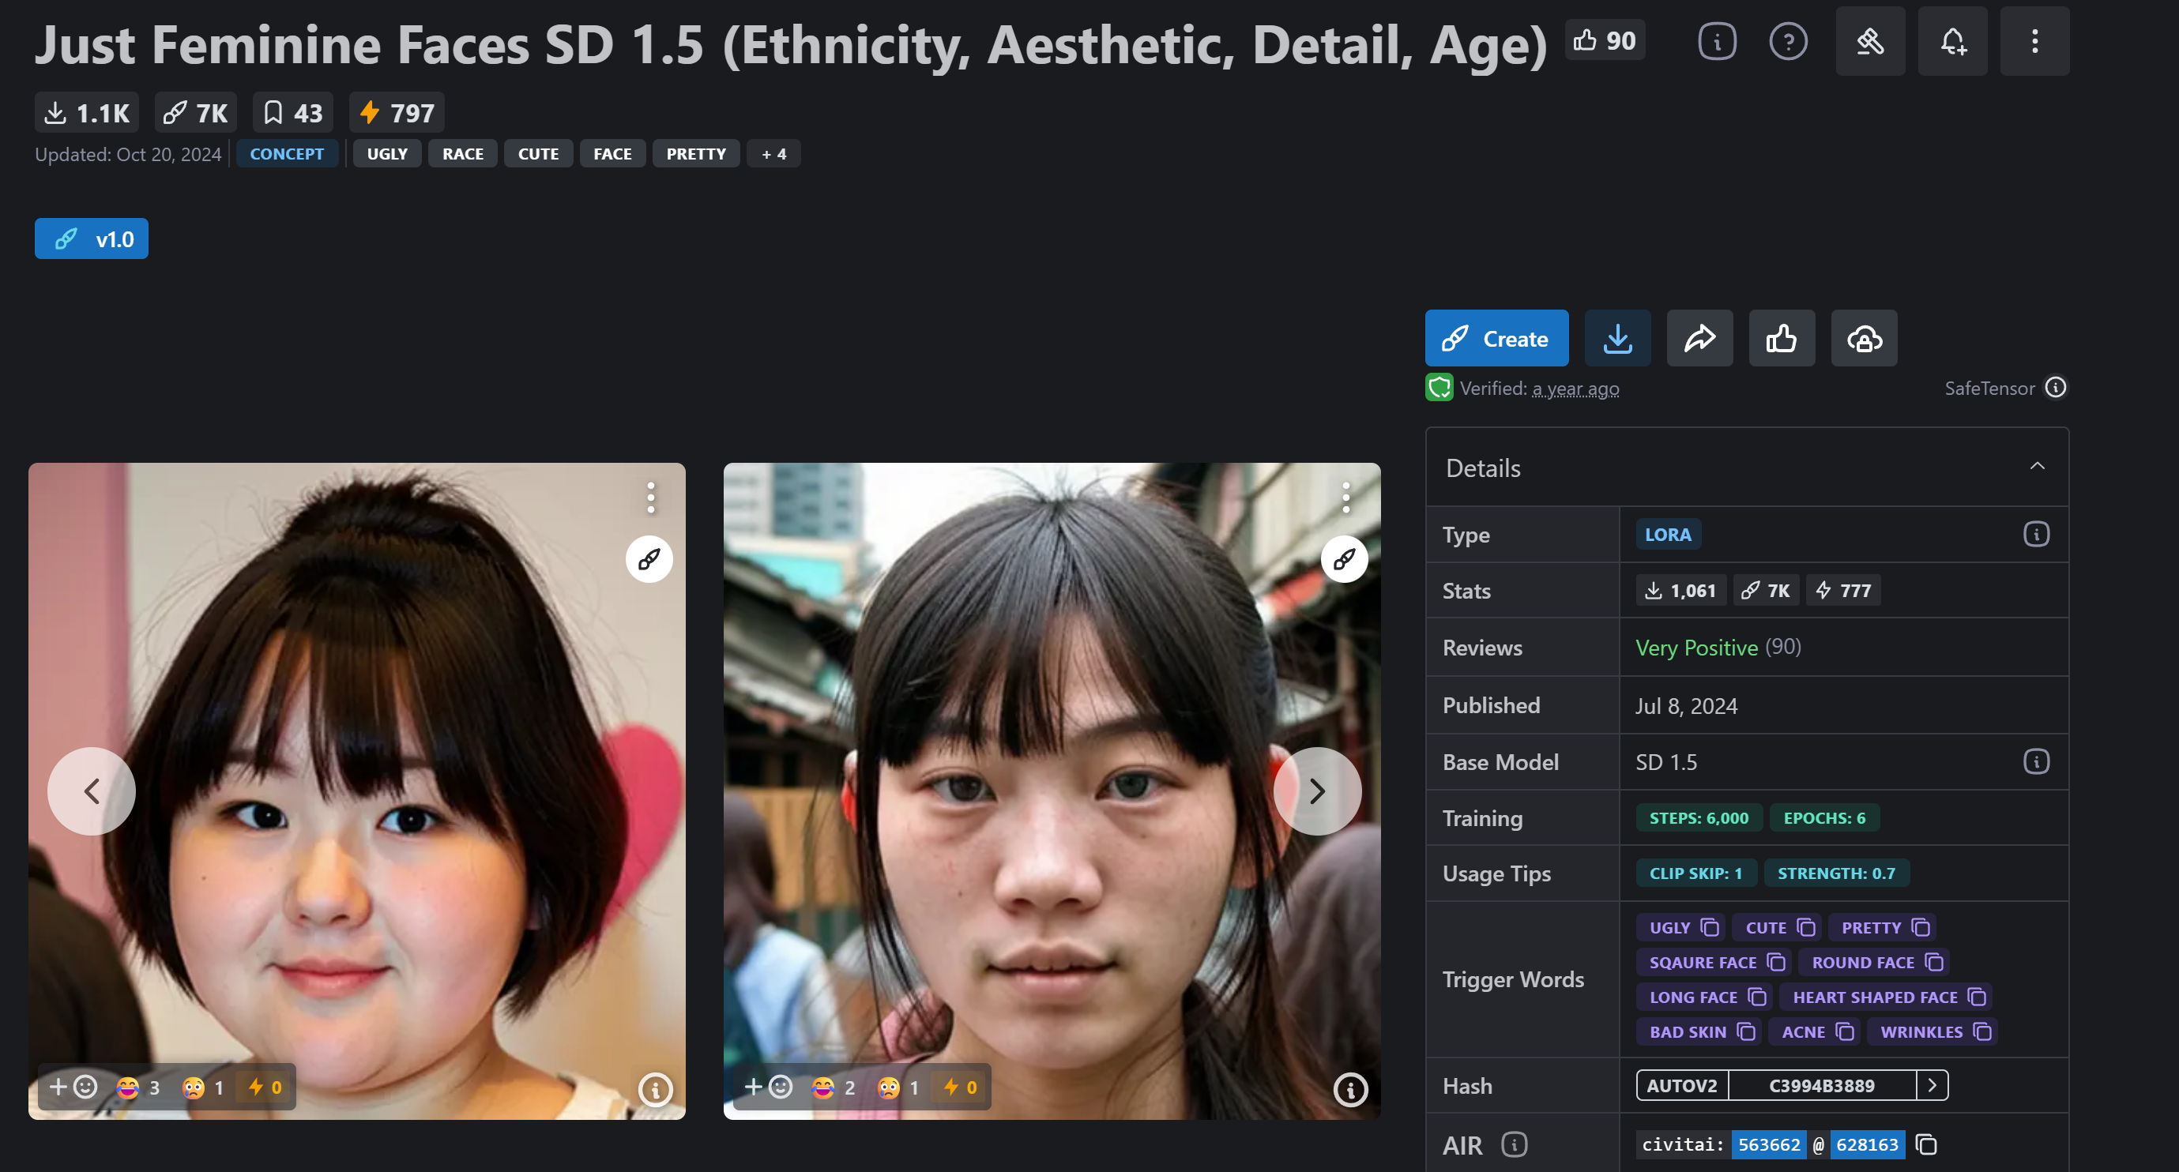Expand hash options arrow next to C3994B3889
Image resolution: width=2179 pixels, height=1172 pixels.
[1931, 1085]
